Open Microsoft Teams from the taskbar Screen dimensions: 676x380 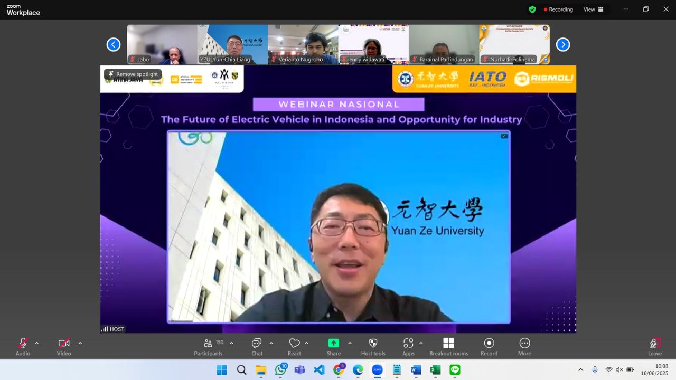pos(299,370)
